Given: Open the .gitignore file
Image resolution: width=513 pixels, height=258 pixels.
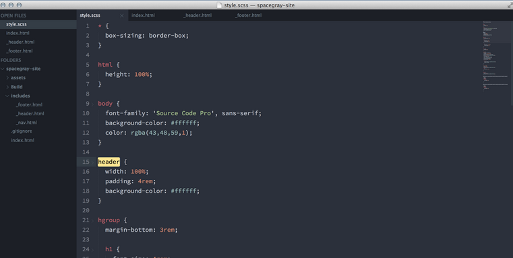Looking at the screenshot, I should [22, 131].
